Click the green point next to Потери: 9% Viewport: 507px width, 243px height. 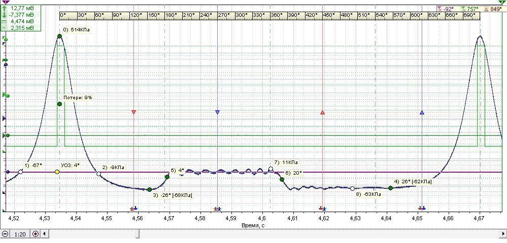point(59,104)
